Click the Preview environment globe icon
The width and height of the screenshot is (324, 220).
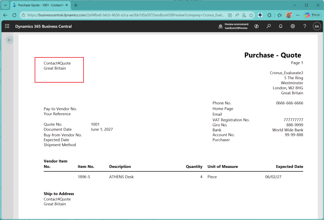click(x=221, y=27)
